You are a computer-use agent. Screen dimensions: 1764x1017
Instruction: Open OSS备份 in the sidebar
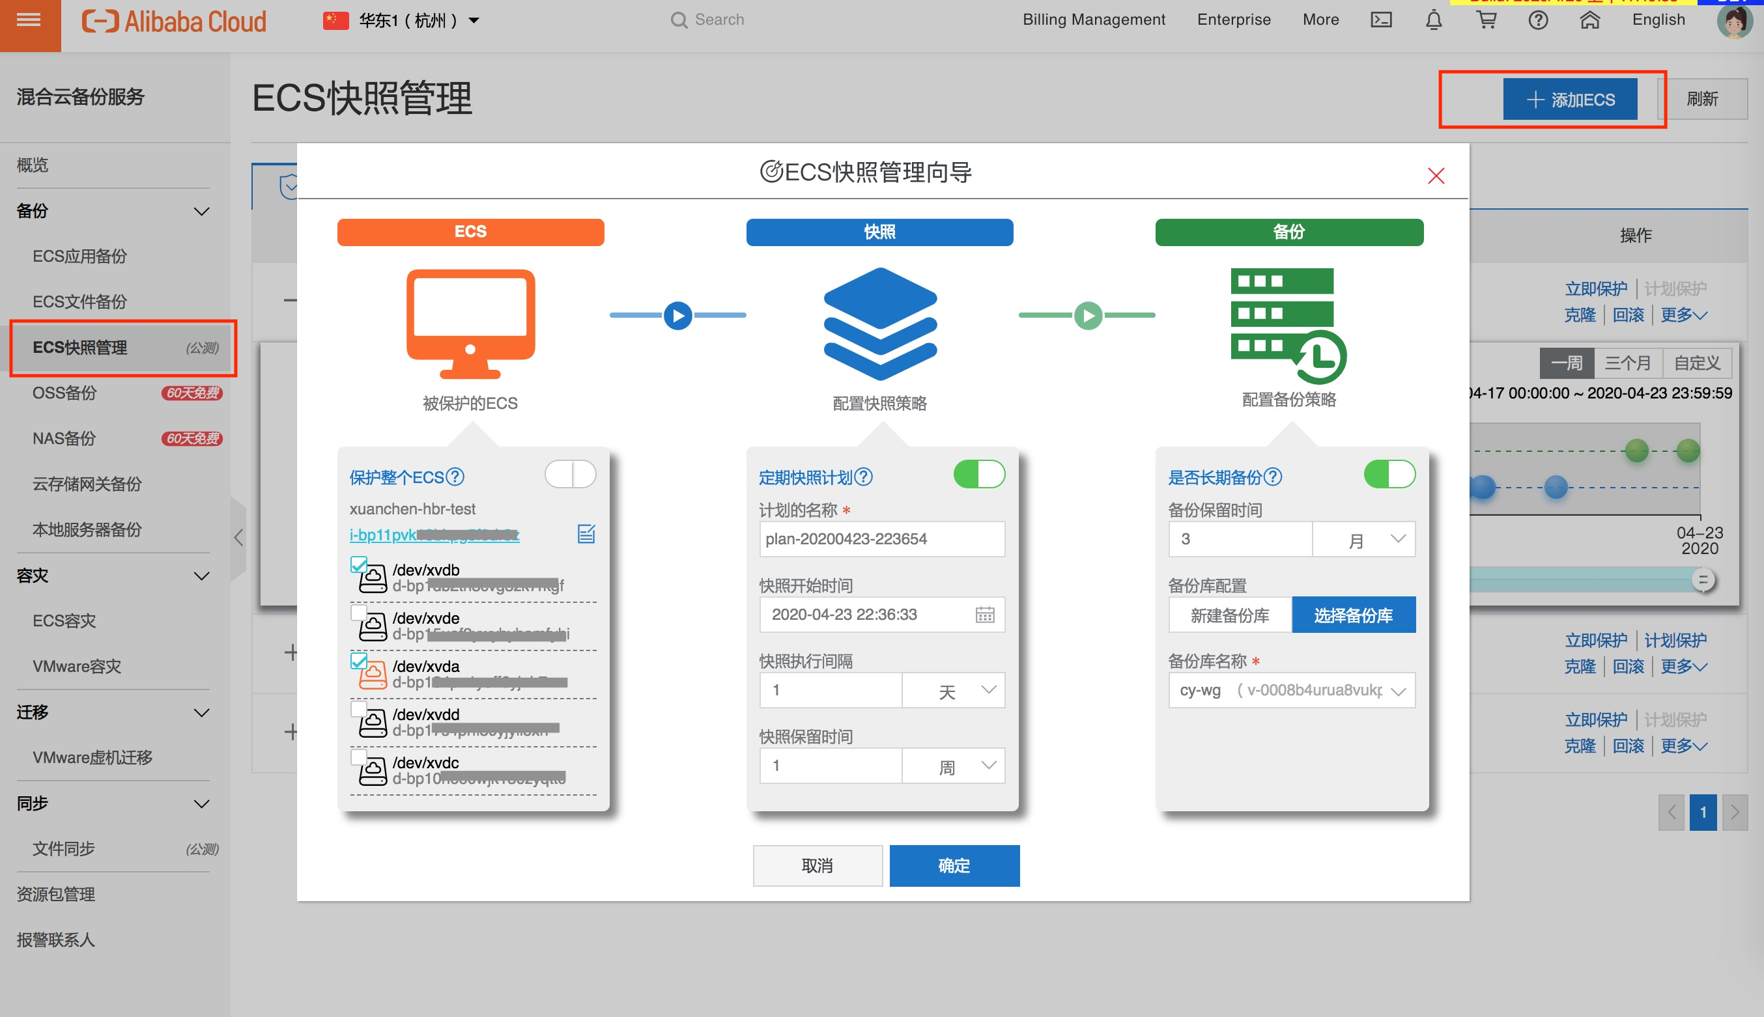64,393
